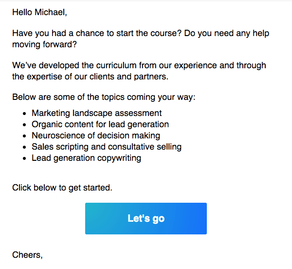This screenshot has width=292, height=269.
Task: Select the Hello Michael greeting text
Action: 39,13
